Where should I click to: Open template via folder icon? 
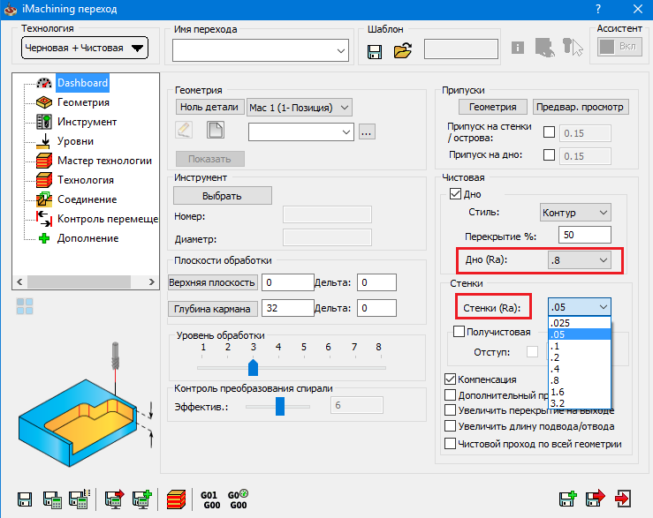coord(402,51)
